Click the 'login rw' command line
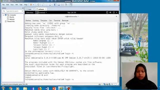The height and width of the screenshot is (90, 160). (x=49, y=79)
